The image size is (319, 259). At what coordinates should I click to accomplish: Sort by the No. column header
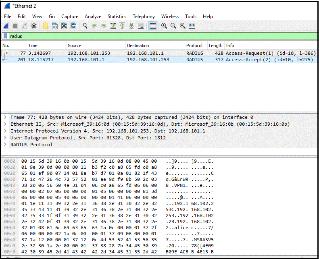[14, 46]
